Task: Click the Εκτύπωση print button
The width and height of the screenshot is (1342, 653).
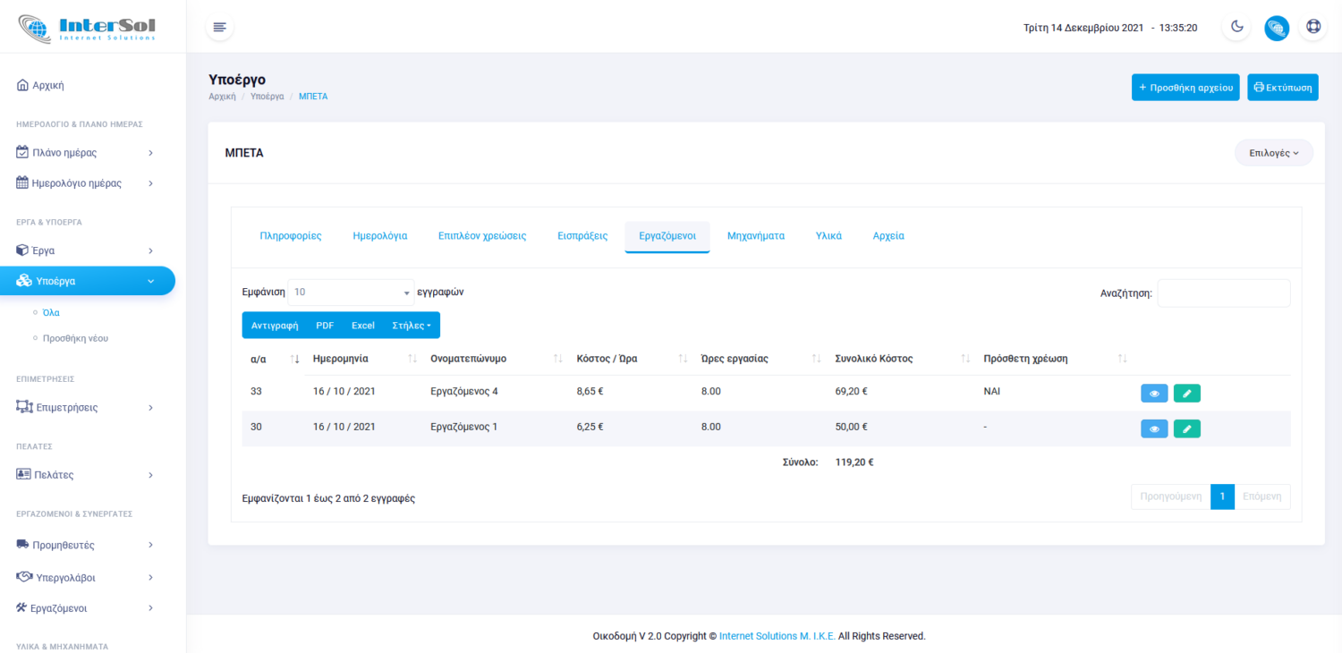Action: coord(1282,88)
